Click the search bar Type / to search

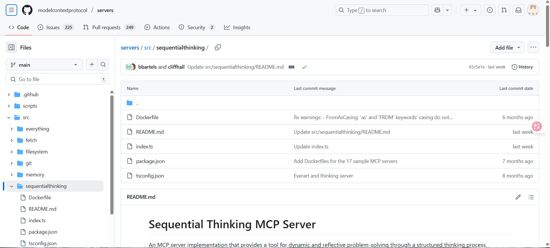click(x=382, y=10)
